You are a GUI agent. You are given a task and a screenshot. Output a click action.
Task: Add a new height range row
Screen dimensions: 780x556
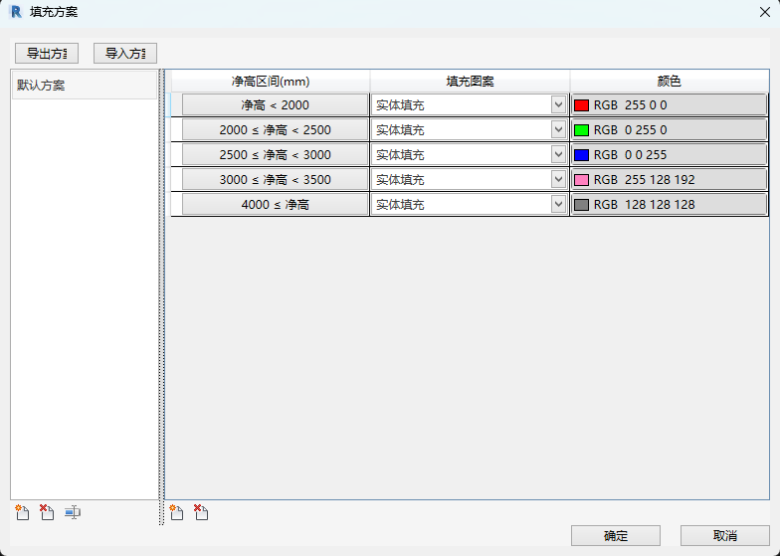click(x=177, y=513)
